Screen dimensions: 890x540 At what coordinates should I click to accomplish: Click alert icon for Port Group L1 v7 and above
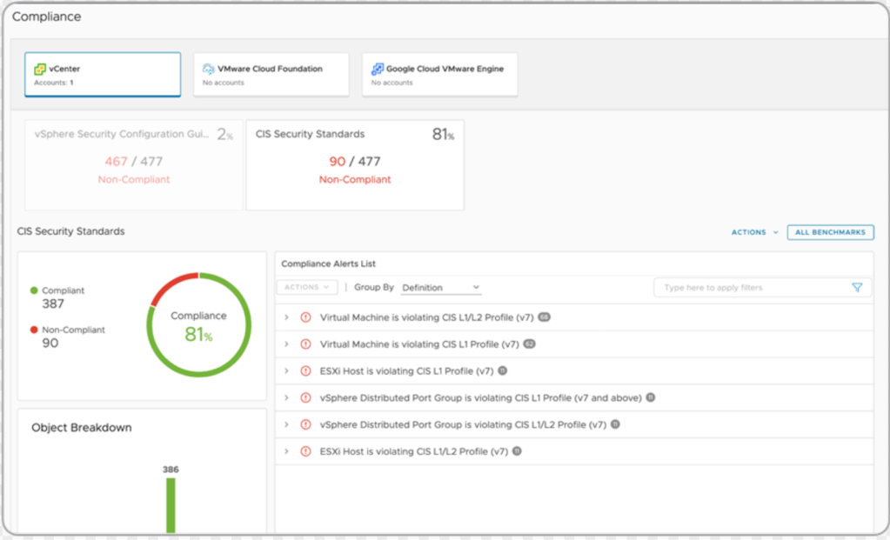click(305, 397)
